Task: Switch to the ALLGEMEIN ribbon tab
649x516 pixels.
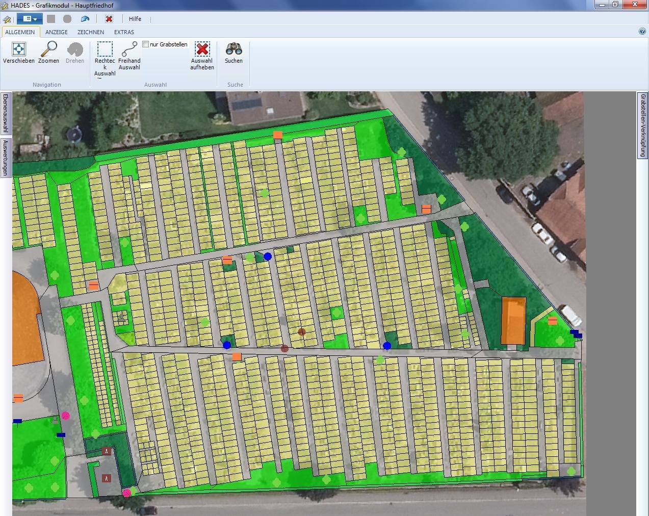Action: click(20, 32)
